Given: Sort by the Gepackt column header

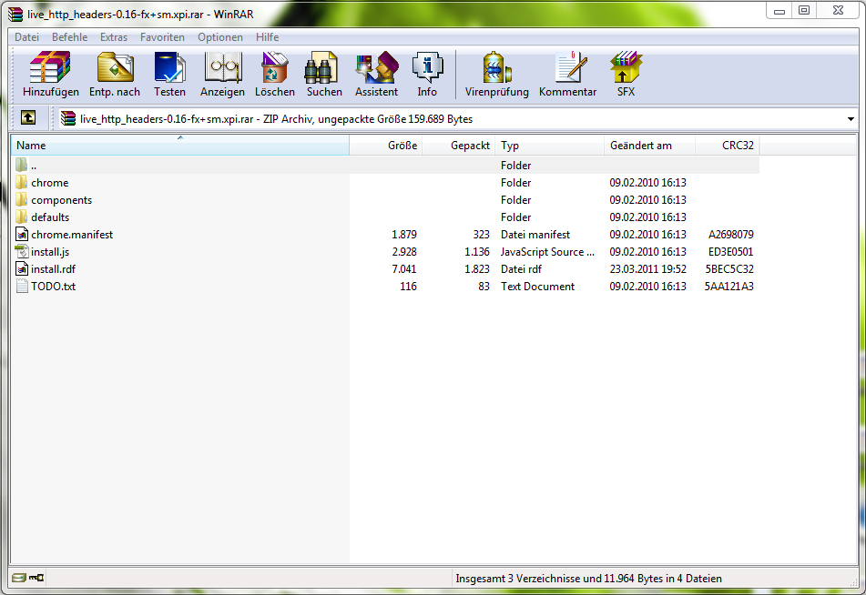Looking at the screenshot, I should tap(459, 146).
